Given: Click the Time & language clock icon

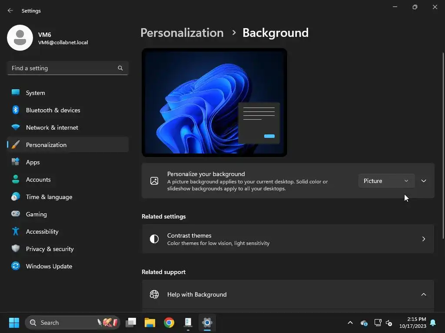Looking at the screenshot, I should point(16,196).
